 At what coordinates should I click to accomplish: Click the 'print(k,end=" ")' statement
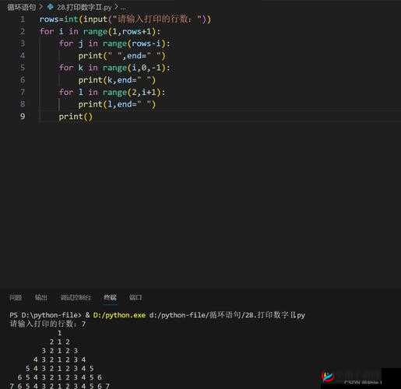[x=117, y=80]
